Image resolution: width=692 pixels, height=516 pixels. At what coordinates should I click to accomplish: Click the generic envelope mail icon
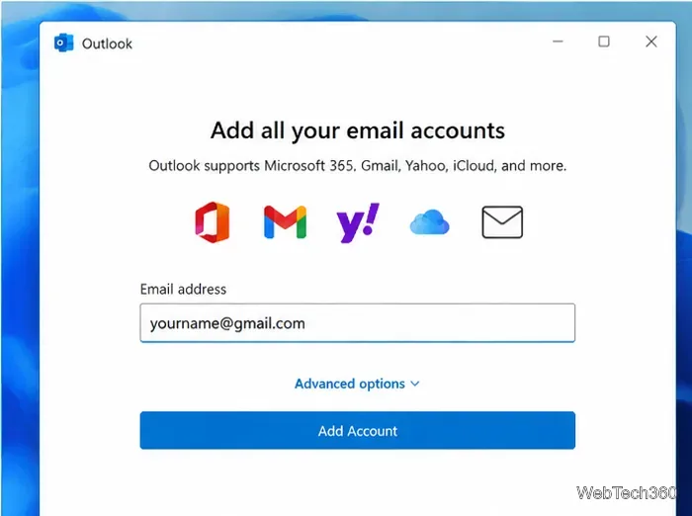click(x=502, y=222)
